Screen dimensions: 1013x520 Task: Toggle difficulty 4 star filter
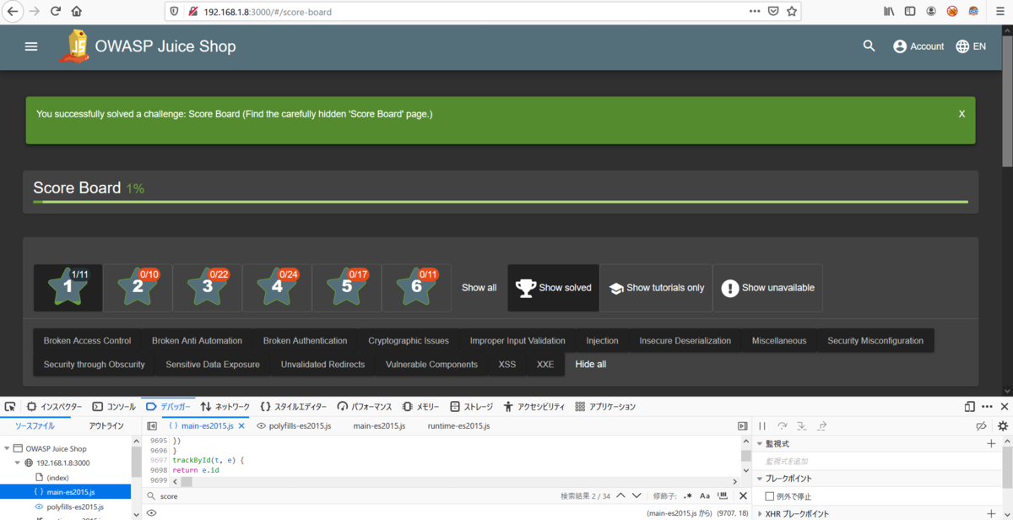pos(277,288)
